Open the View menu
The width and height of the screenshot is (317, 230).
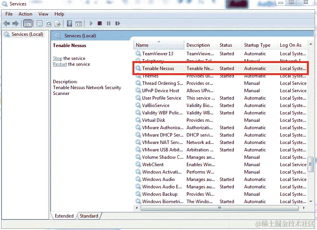pos(43,14)
